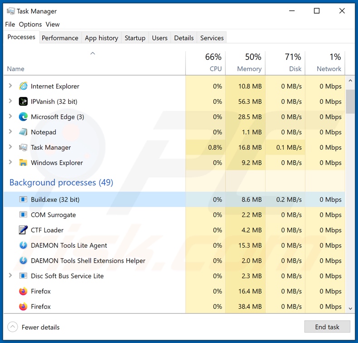
Task: Click the DAEMON Tools Shell Extensions Helper icon
Action: (x=23, y=261)
